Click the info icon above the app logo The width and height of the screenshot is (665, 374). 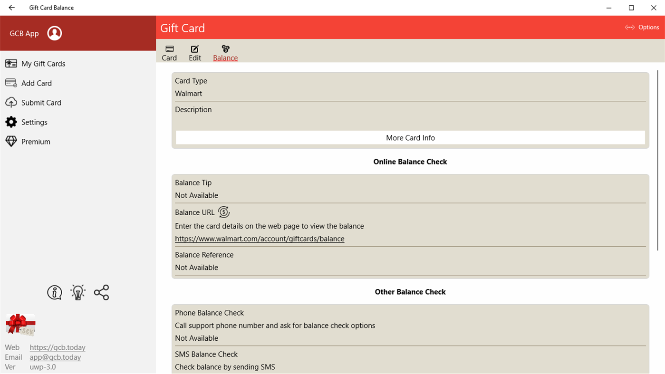(x=54, y=292)
